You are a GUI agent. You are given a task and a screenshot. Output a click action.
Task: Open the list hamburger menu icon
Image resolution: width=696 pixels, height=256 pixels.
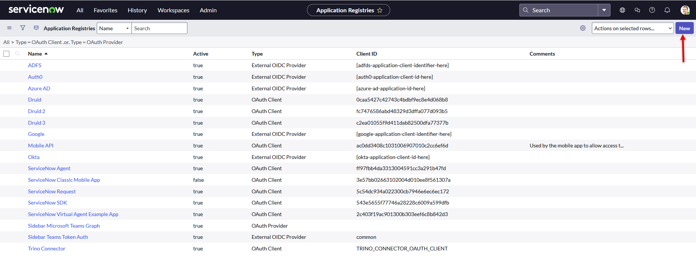click(9, 28)
